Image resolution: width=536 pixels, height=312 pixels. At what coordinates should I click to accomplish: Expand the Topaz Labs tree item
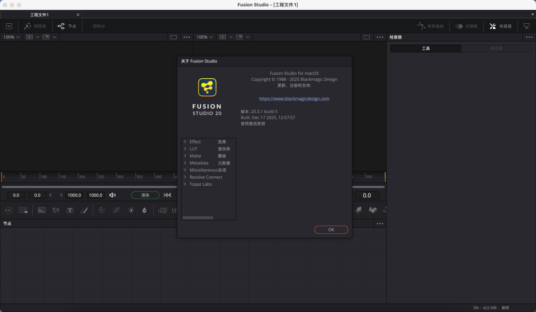coord(185,184)
